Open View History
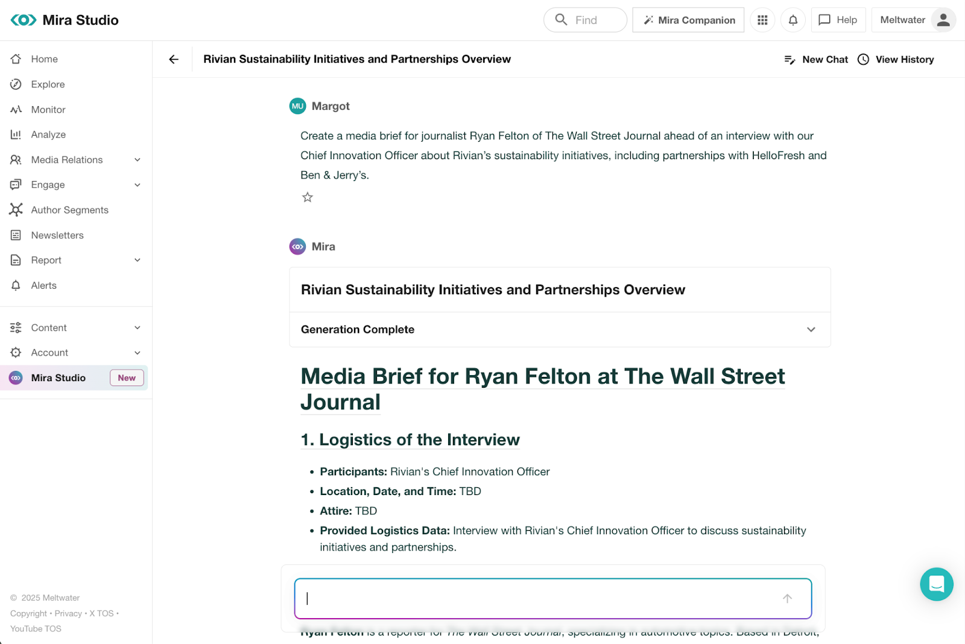Viewport: 965px width, 644px height. click(x=896, y=59)
